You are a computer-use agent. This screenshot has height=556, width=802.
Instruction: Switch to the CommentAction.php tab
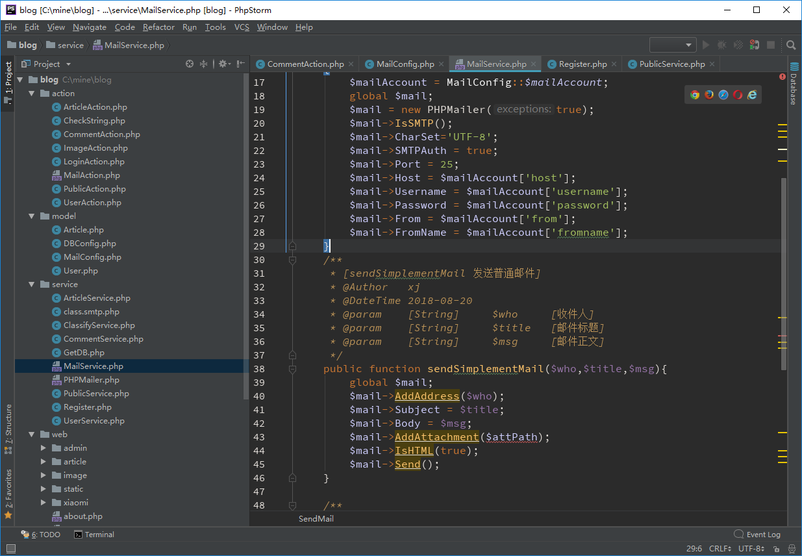coord(305,64)
